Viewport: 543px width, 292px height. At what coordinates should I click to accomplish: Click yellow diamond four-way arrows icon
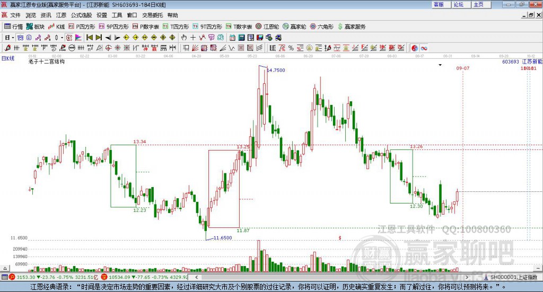click(x=172, y=38)
